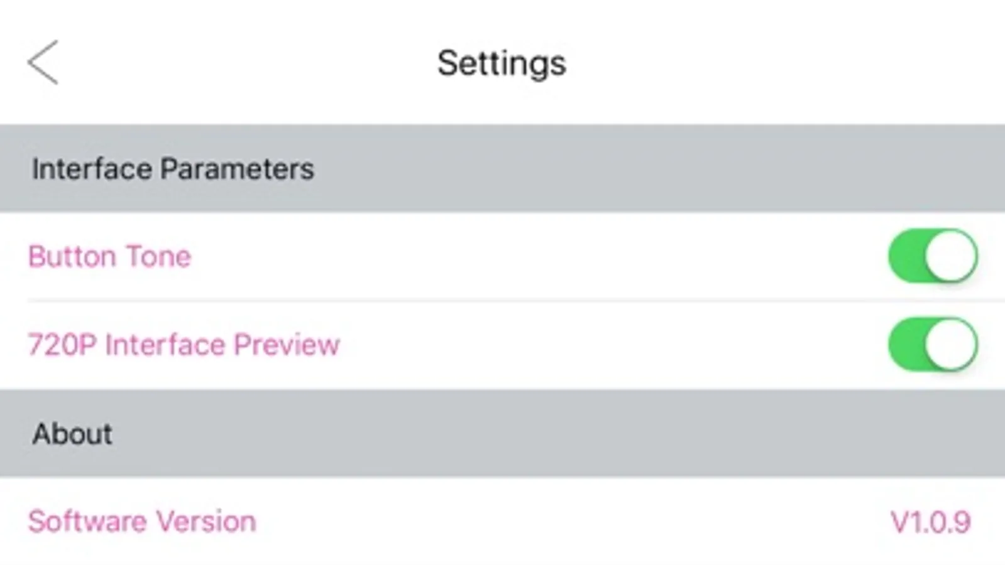1005x565 pixels.
Task: Click the green area of Button Tone toggle
Action: point(906,256)
